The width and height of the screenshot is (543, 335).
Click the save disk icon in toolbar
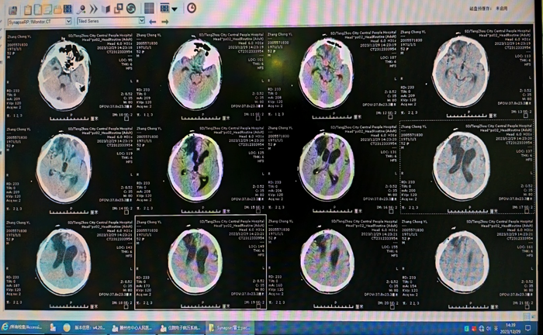coord(12,9)
